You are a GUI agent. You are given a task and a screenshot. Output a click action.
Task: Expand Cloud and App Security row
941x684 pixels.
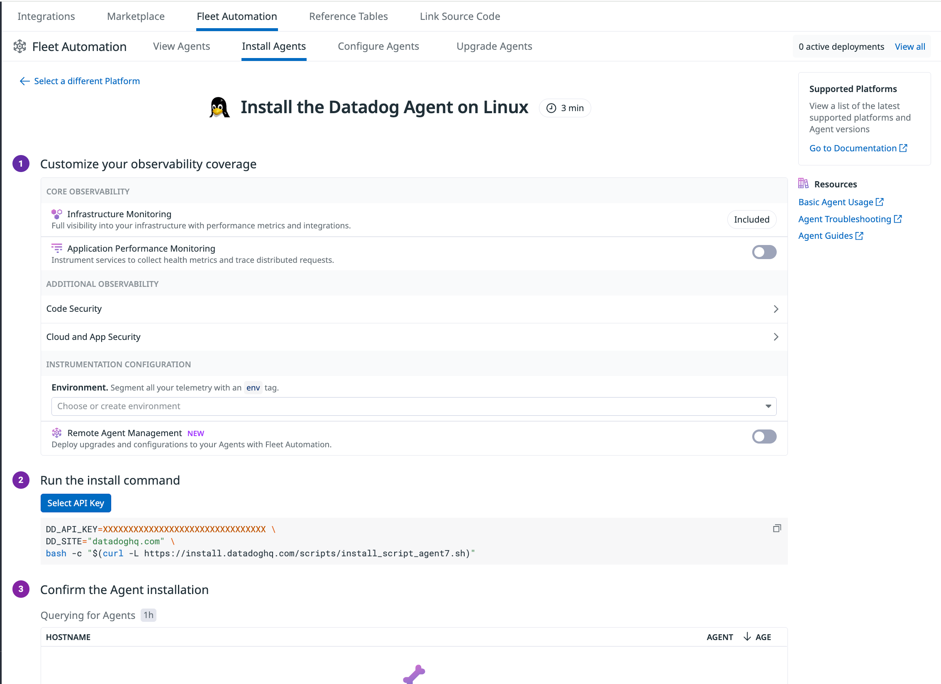775,337
